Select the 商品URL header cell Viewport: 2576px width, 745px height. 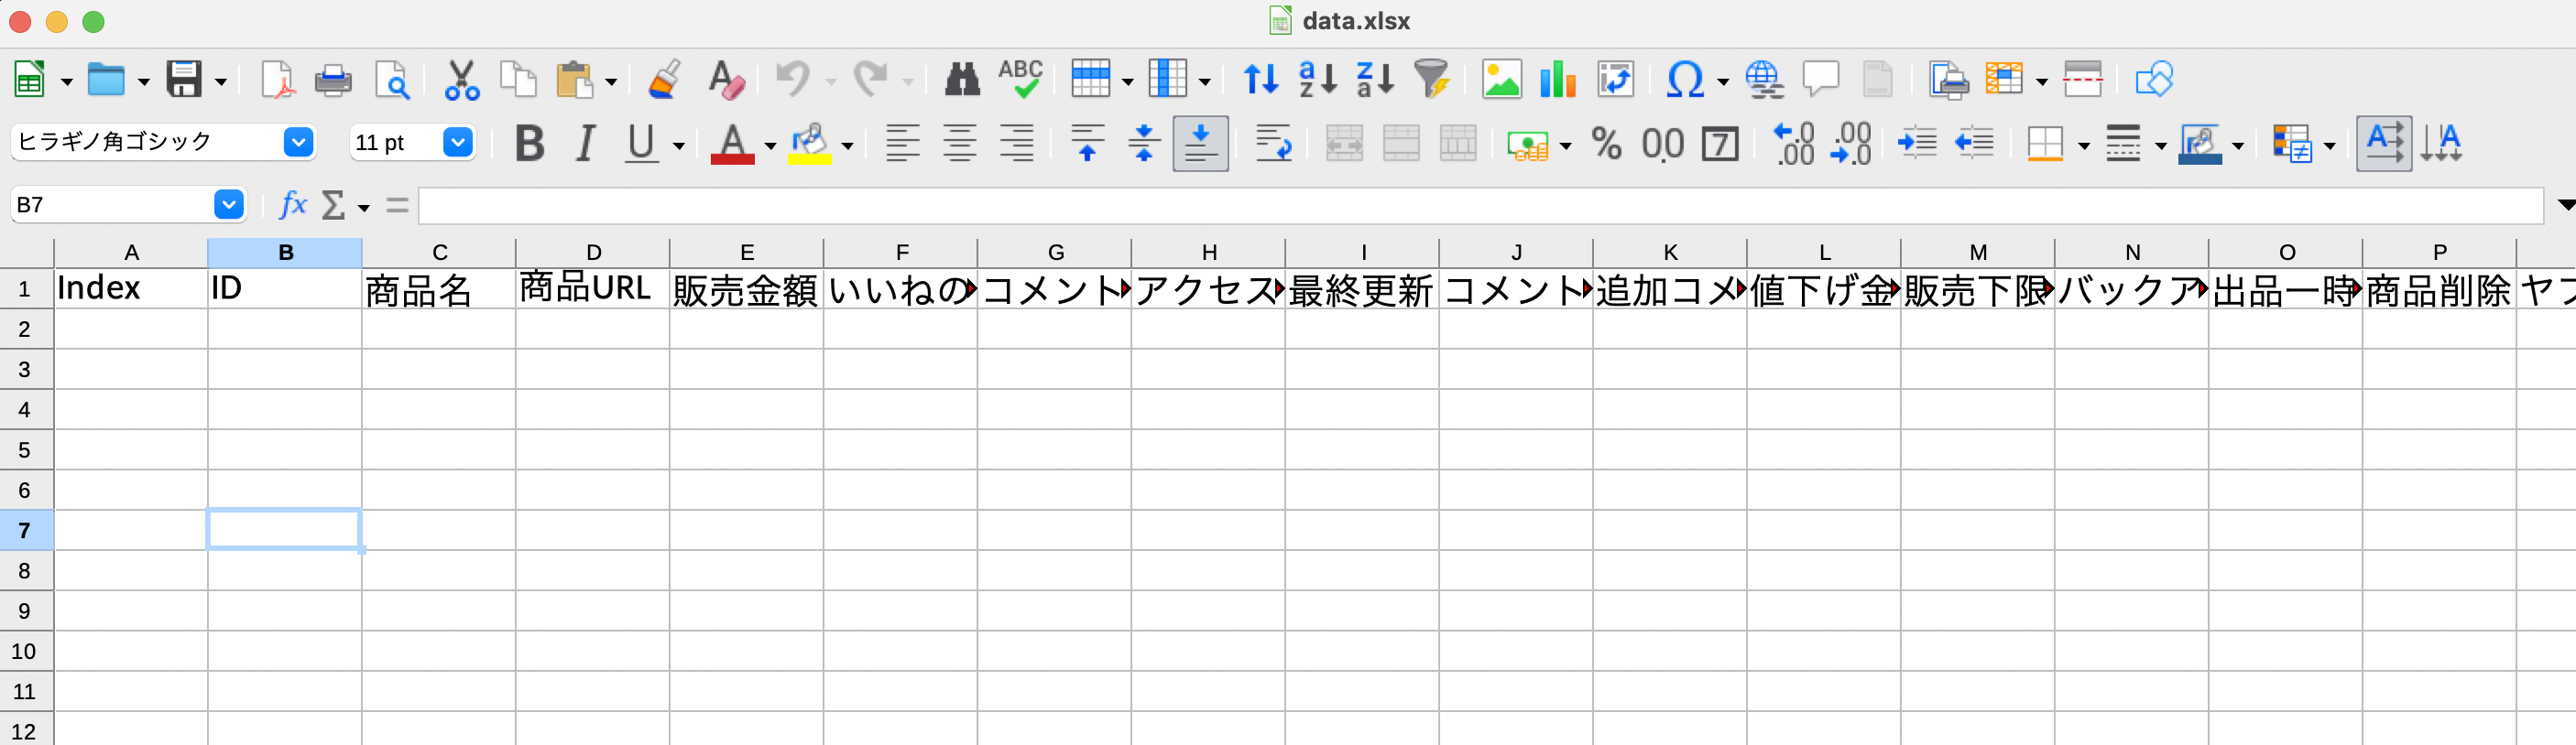tap(592, 288)
